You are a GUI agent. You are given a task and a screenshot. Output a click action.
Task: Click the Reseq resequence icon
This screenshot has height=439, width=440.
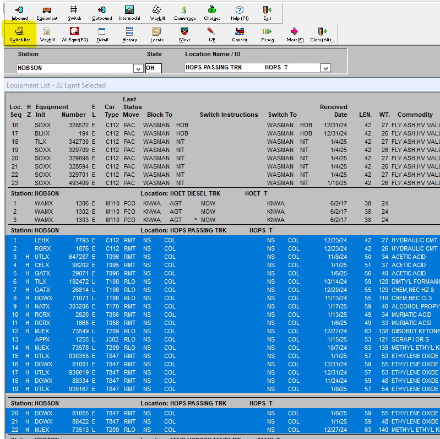(267, 35)
